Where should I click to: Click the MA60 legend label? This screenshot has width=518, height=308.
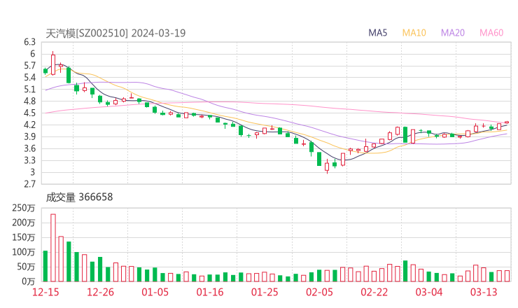point(491,33)
